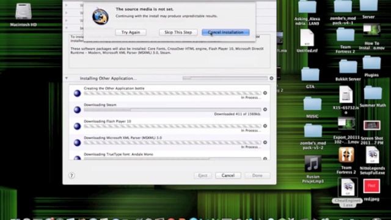Image resolution: width=391 pixels, height=220 pixels.
Task: Cancel the Downloading TrueType font Andale Mono task
Action: click(x=265, y=158)
